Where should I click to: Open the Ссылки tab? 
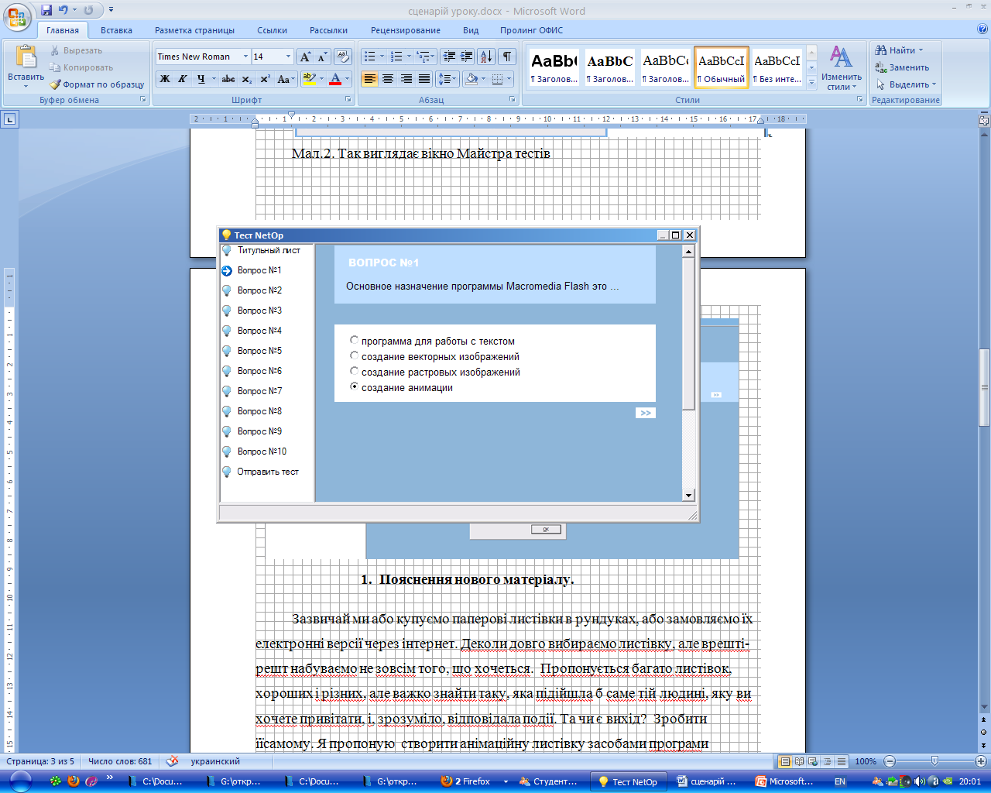pyautogui.click(x=272, y=30)
